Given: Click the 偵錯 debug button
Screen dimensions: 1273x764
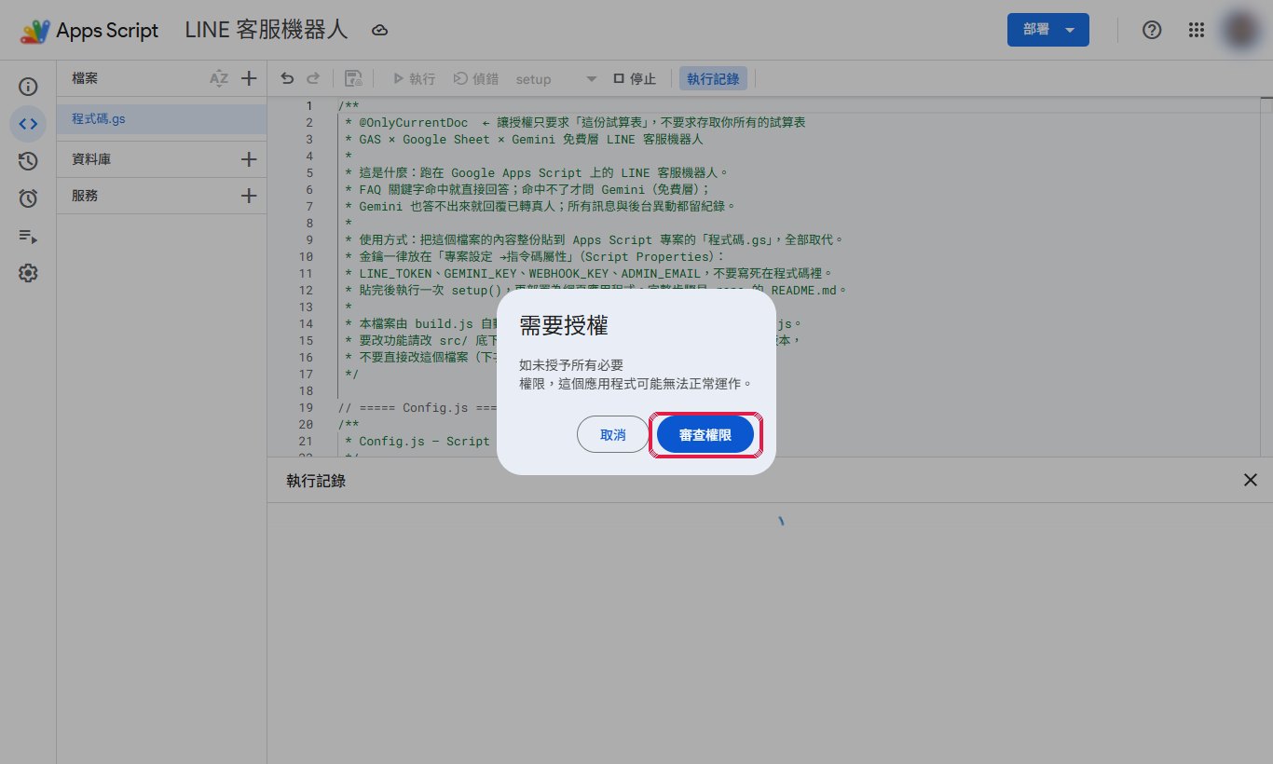Looking at the screenshot, I should click(476, 79).
